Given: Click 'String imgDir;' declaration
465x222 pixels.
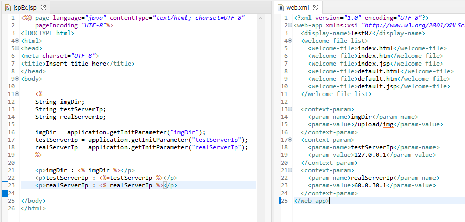Looking at the screenshot, I should pos(60,102).
